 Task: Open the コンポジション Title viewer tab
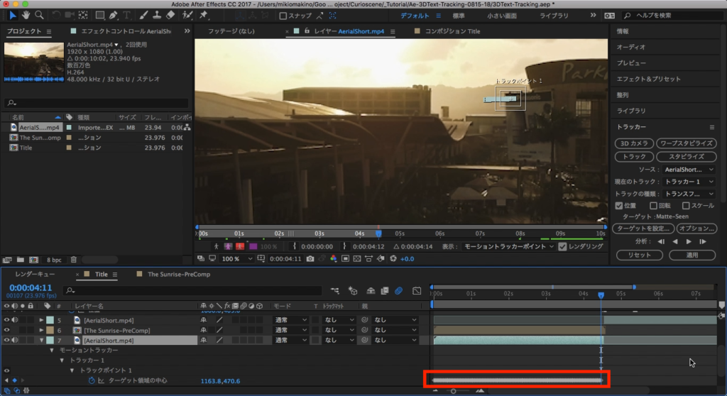pos(452,31)
